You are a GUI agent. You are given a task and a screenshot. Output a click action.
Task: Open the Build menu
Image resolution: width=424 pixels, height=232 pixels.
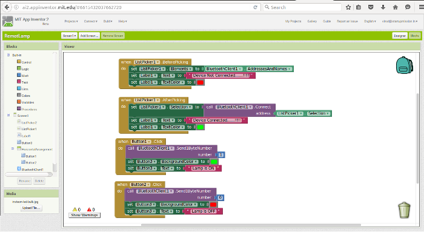point(108,21)
